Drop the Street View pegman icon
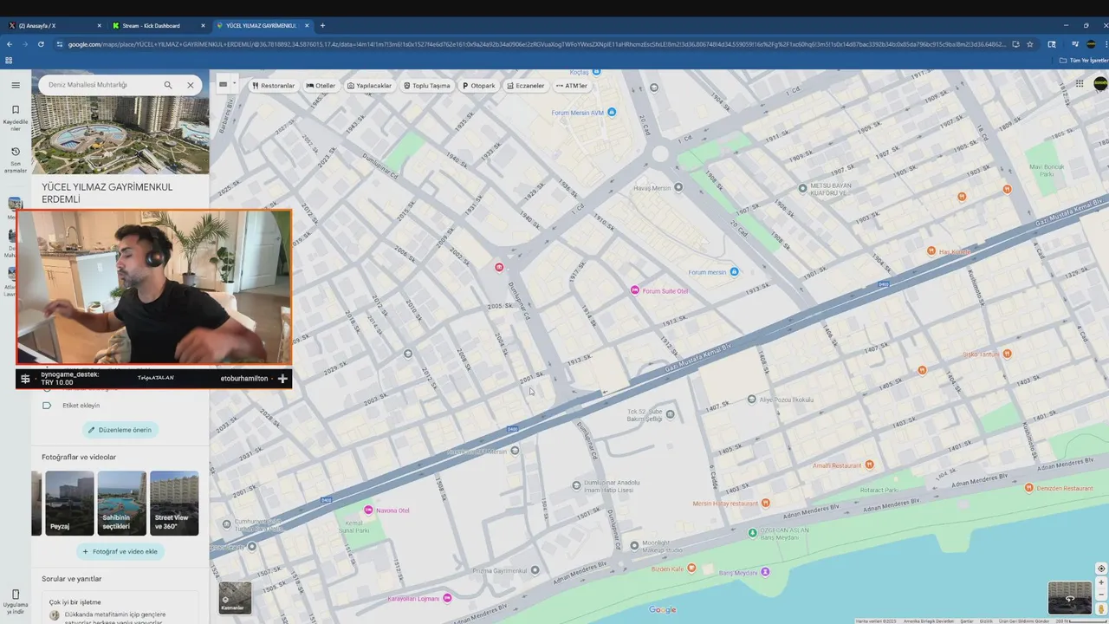Image resolution: width=1109 pixels, height=624 pixels. point(1101,608)
